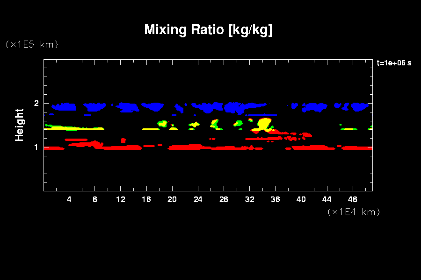Click the x-axis tick label '12'
The height and width of the screenshot is (280, 421).
(x=121, y=199)
